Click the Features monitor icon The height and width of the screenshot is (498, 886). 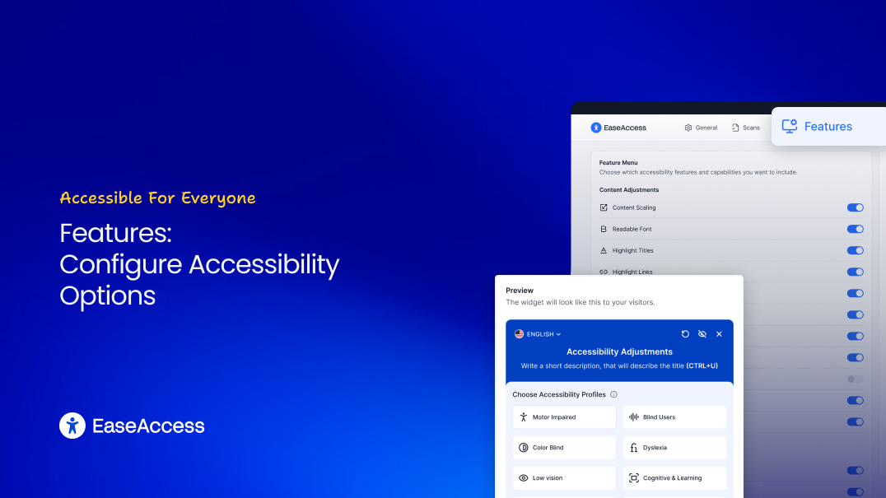point(789,126)
